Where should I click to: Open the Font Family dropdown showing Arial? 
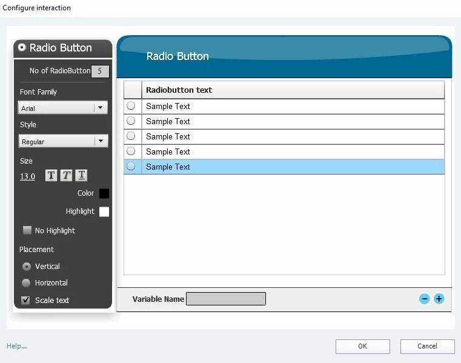(62, 108)
